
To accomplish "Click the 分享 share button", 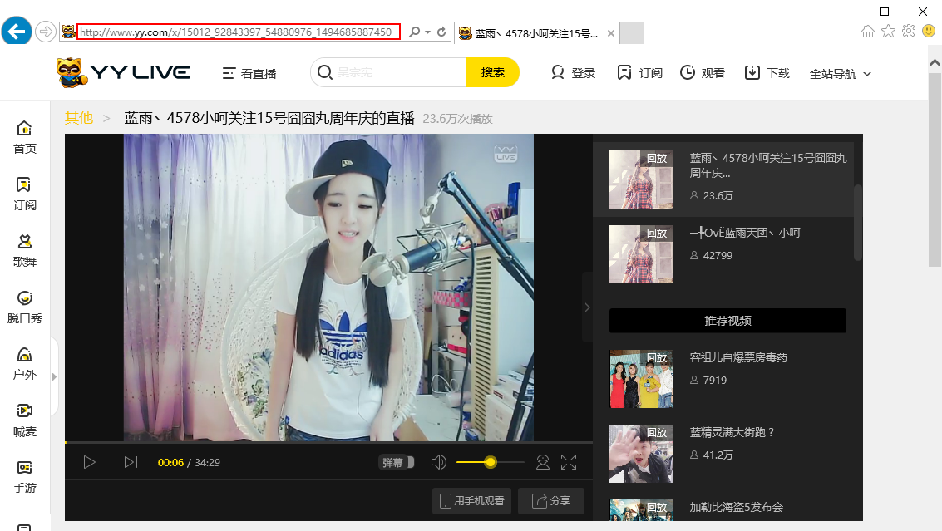I will coord(551,501).
